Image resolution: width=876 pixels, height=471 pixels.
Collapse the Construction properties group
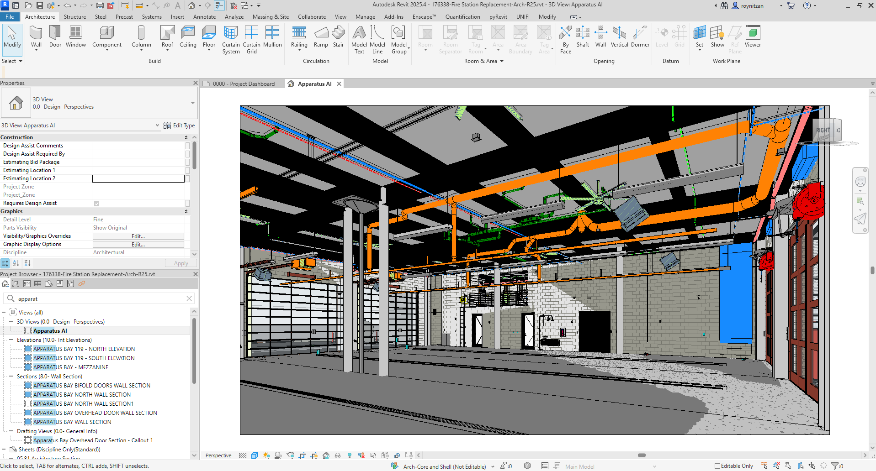pyautogui.click(x=186, y=137)
